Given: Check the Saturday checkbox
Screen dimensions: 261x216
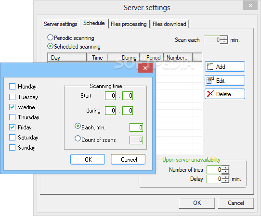Looking at the screenshot, I should (13, 138).
